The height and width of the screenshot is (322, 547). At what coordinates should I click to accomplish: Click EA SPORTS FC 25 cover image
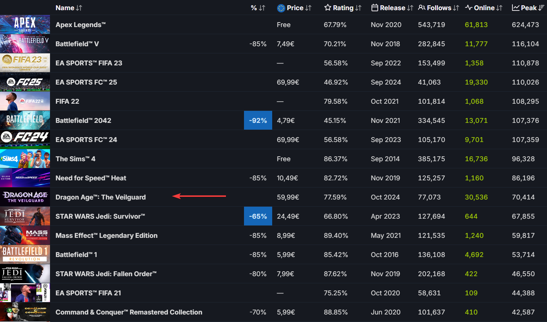coord(25,82)
